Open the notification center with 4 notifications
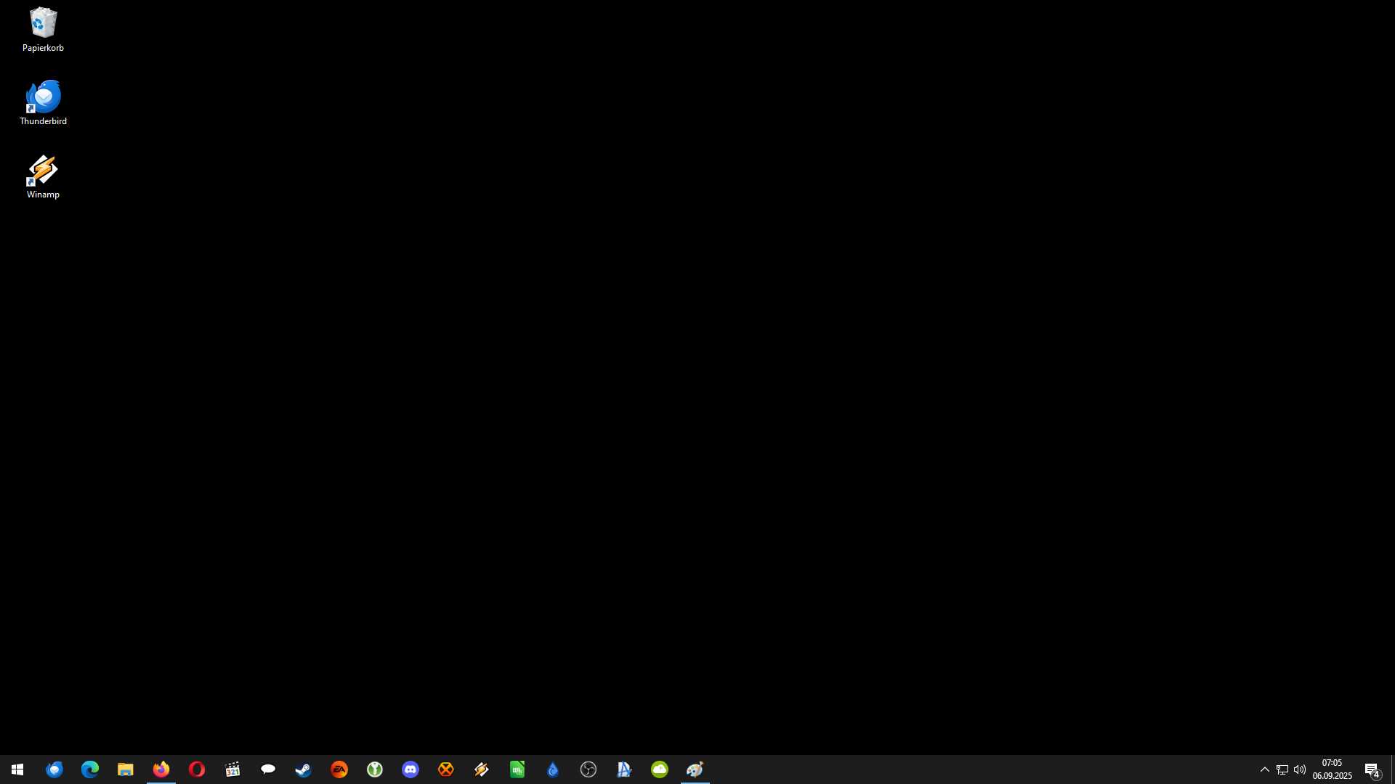This screenshot has height=784, width=1395. click(x=1372, y=769)
